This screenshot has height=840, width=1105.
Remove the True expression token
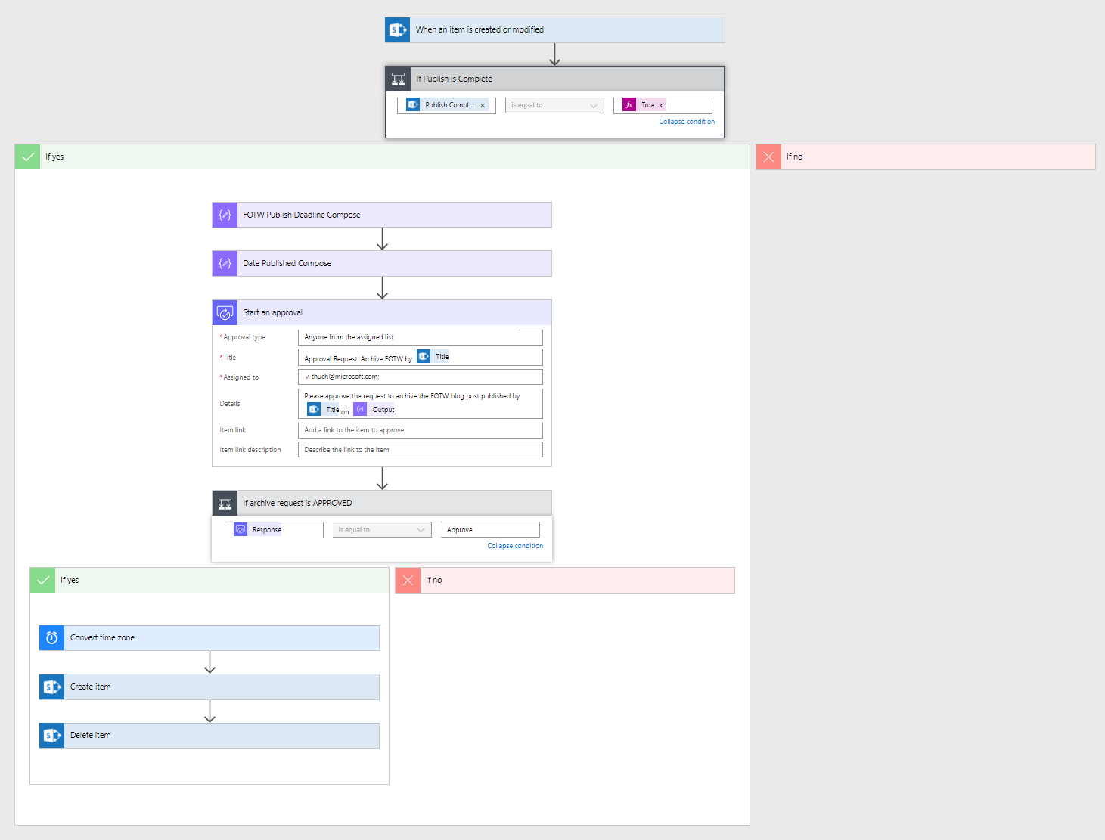pos(660,106)
